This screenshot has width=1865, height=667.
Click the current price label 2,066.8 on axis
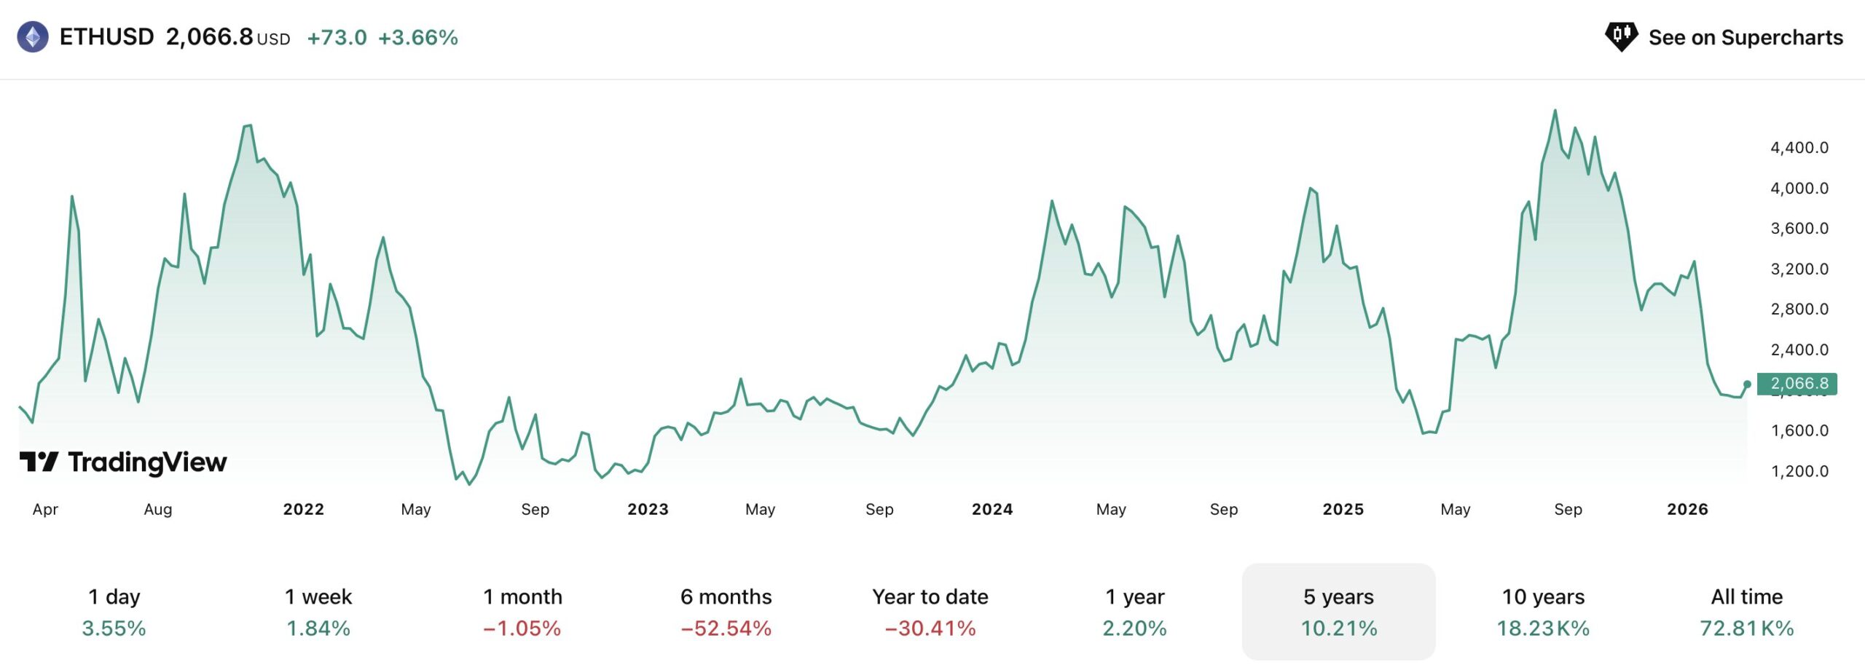tap(1797, 384)
